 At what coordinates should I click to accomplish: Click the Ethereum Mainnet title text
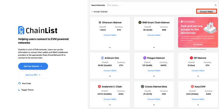point(112,22)
